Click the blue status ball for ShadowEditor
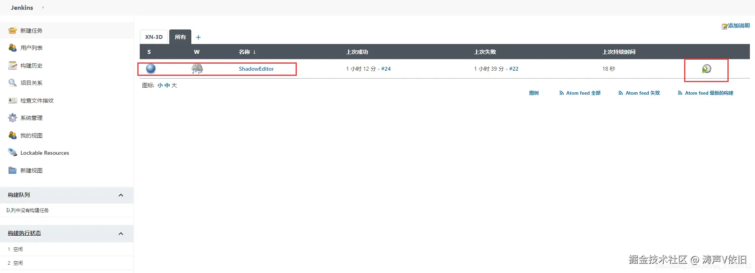The height and width of the screenshot is (273, 755). click(x=151, y=69)
